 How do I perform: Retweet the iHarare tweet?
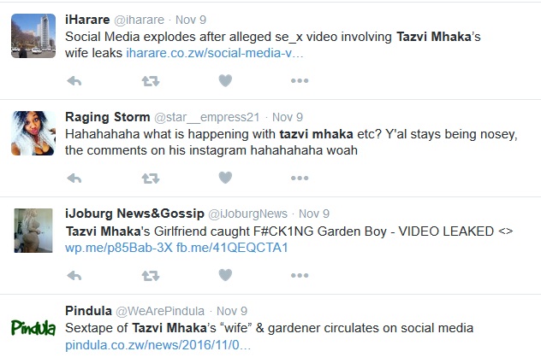(150, 80)
